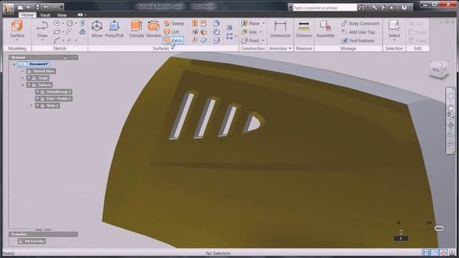This screenshot has height=258, width=459.
Task: Open the Point dropdown arrow
Action: pyautogui.click(x=263, y=41)
